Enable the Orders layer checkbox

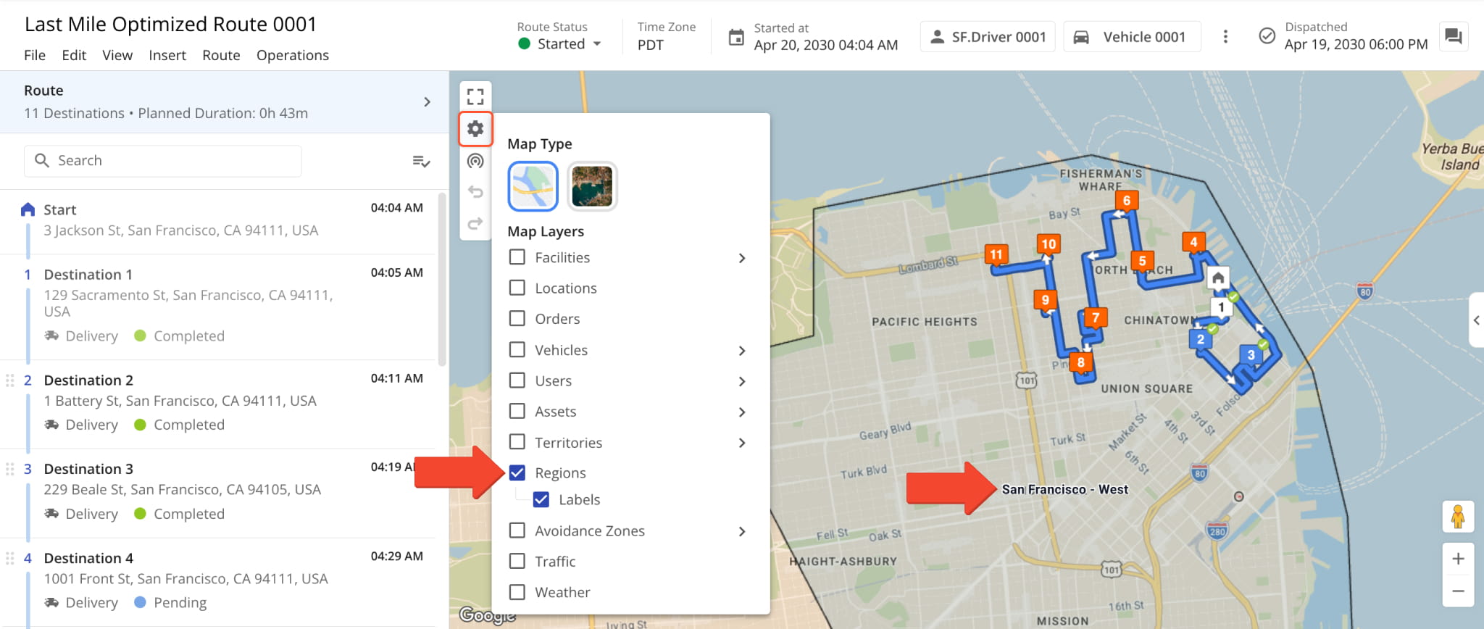517,319
